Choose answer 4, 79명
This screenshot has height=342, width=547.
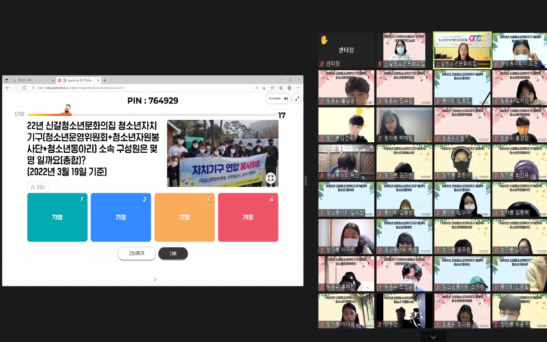pyautogui.click(x=248, y=218)
